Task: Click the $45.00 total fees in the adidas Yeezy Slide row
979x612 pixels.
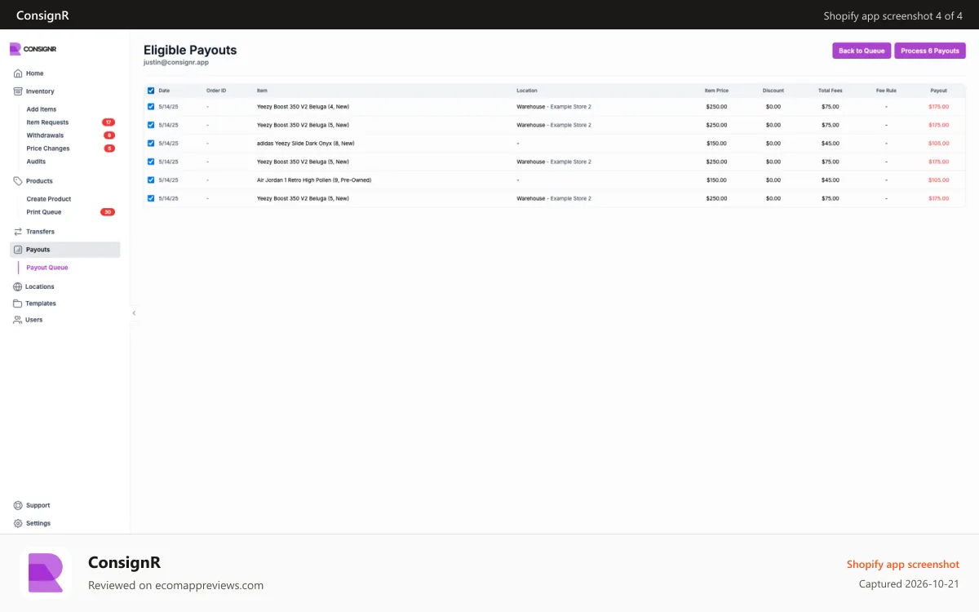Action: pyautogui.click(x=831, y=143)
